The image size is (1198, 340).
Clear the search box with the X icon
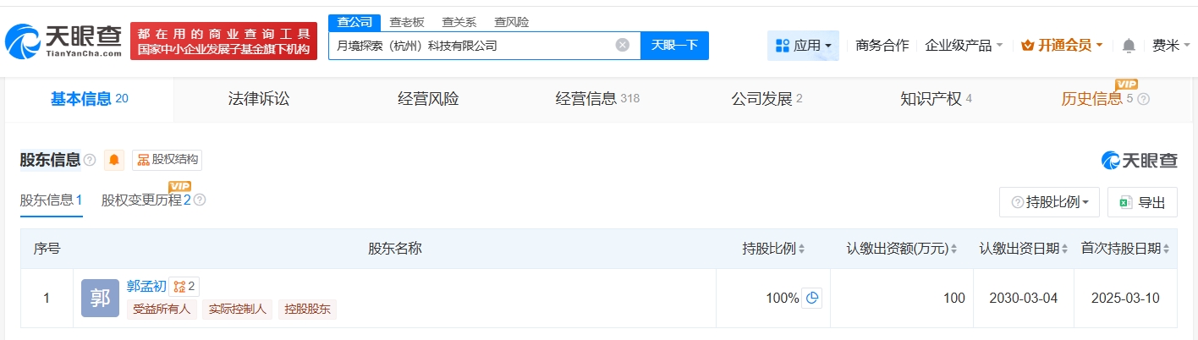click(622, 46)
